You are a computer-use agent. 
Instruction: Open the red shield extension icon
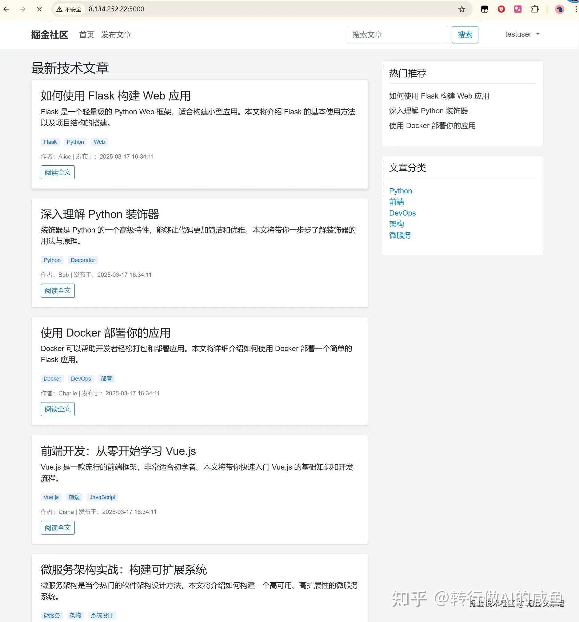click(501, 9)
